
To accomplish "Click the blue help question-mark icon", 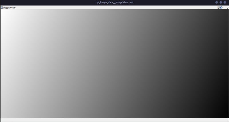I will coord(221,8).
